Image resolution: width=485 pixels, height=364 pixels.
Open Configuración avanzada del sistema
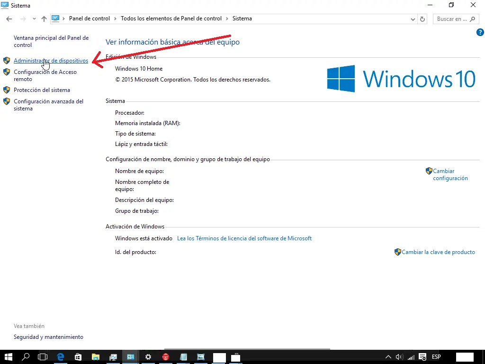[x=49, y=105]
